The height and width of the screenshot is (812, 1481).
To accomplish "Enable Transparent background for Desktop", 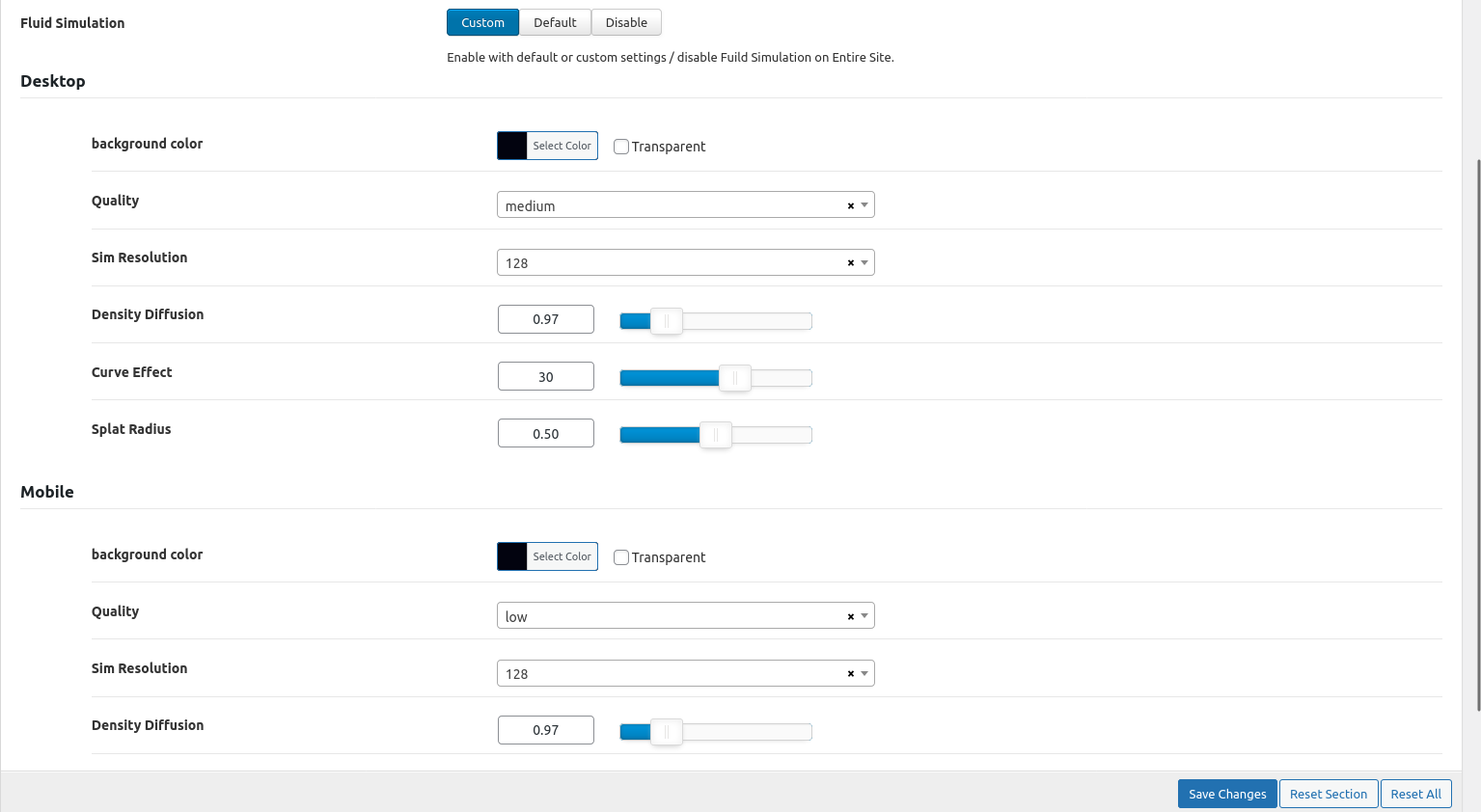I will (621, 147).
